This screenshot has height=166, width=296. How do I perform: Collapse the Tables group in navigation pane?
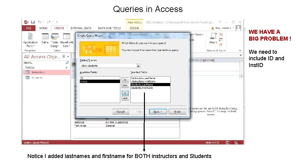point(67,68)
